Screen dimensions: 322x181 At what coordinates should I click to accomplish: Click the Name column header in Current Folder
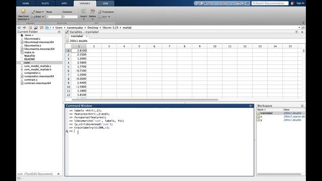(x=29, y=35)
